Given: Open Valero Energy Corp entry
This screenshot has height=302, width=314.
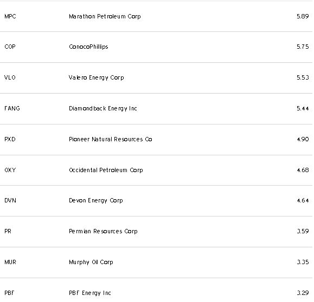Looking at the screenshot, I should click(97, 77).
